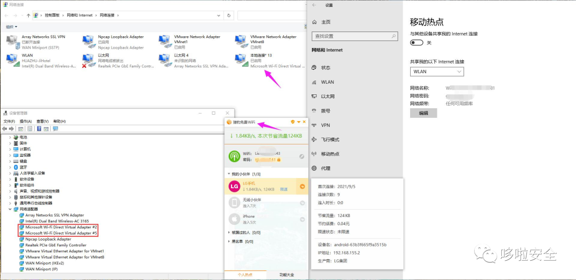The height and width of the screenshot is (280, 576).
Task: Open the 查看(V) menu in Device Manager
Action: (x=43, y=121)
